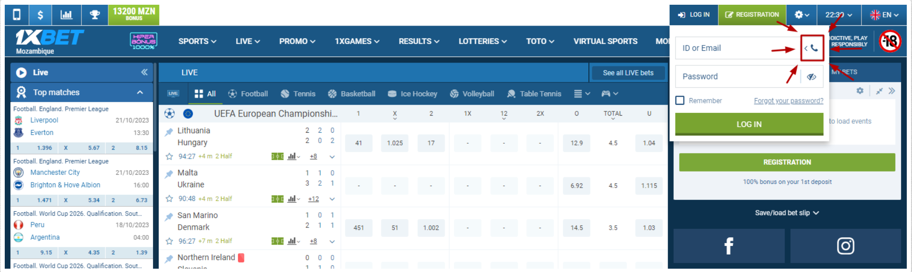Submit the green LOG IN button
The height and width of the screenshot is (272, 912).
749,124
